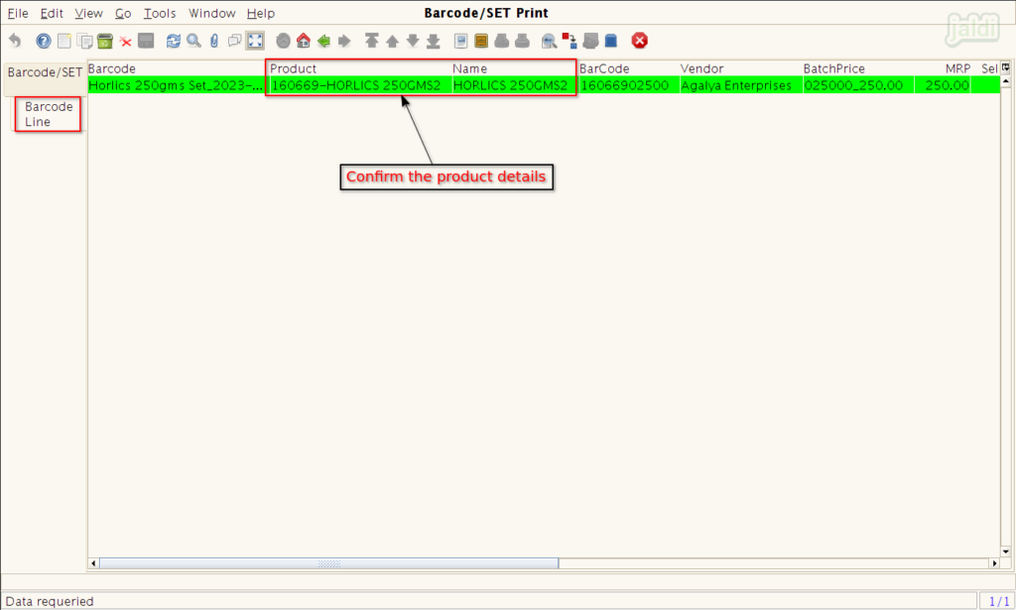Go to the previous record up arrow
Image resolution: width=1016 pixels, height=610 pixels.
[x=392, y=41]
